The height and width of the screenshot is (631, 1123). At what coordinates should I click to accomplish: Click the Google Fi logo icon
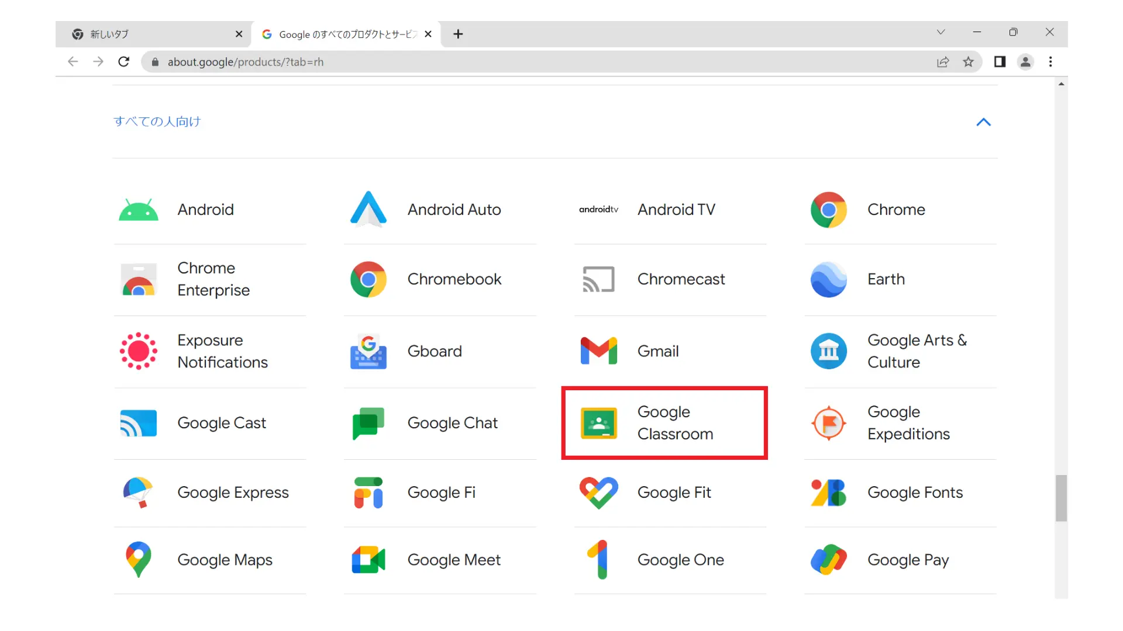(368, 493)
